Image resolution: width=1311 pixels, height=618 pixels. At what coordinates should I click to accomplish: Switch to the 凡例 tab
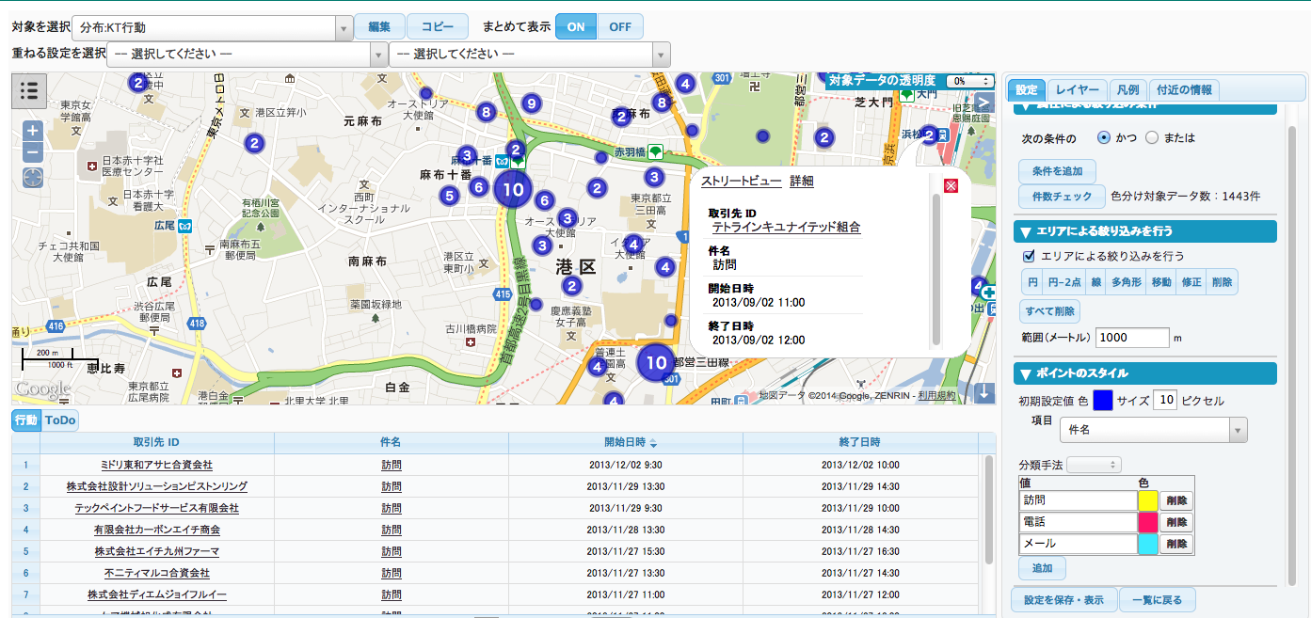[x=1127, y=90]
